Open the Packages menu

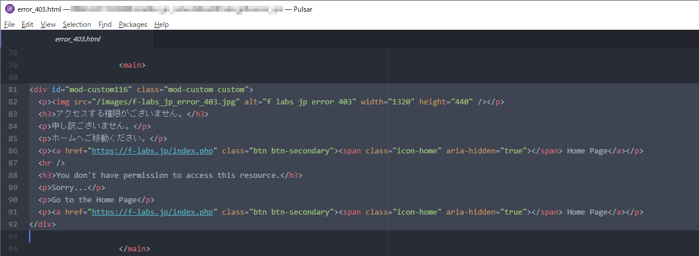(133, 24)
